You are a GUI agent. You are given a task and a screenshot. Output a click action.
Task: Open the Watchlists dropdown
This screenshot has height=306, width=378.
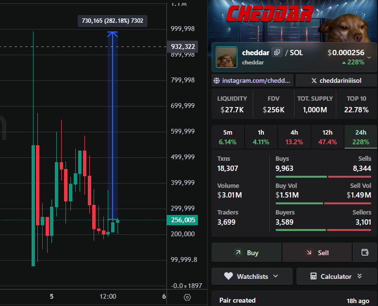252,276
